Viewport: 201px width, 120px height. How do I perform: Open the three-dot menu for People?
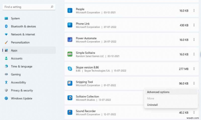coord(194,11)
